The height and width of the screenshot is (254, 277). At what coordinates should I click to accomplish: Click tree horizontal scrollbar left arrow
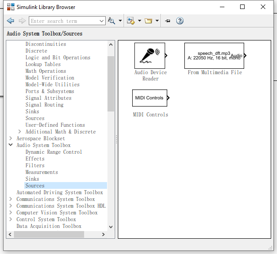tap(10, 234)
